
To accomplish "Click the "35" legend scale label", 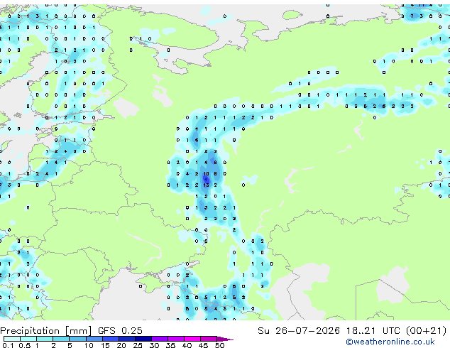I will [x=170, y=345].
